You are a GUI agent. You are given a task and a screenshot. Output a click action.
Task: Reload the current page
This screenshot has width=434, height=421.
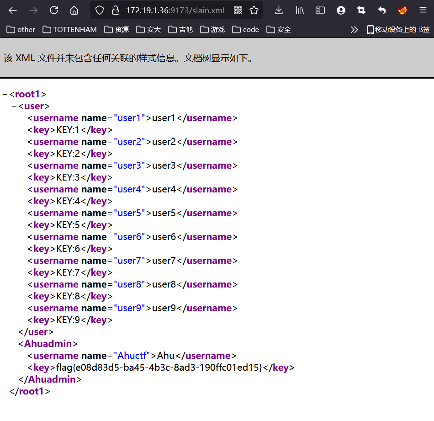click(x=54, y=11)
